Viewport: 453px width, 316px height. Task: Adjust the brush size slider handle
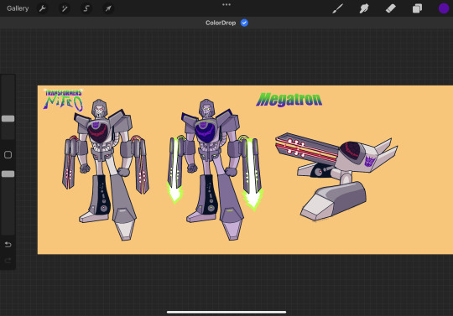pyautogui.click(x=8, y=119)
